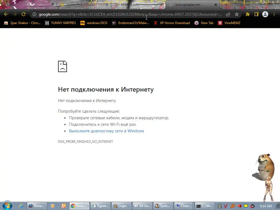
Task: Click the round speaker tray icon
Action: [x=252, y=206]
